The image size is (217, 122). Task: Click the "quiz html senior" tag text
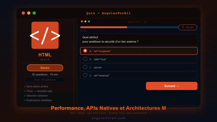pos(97,113)
